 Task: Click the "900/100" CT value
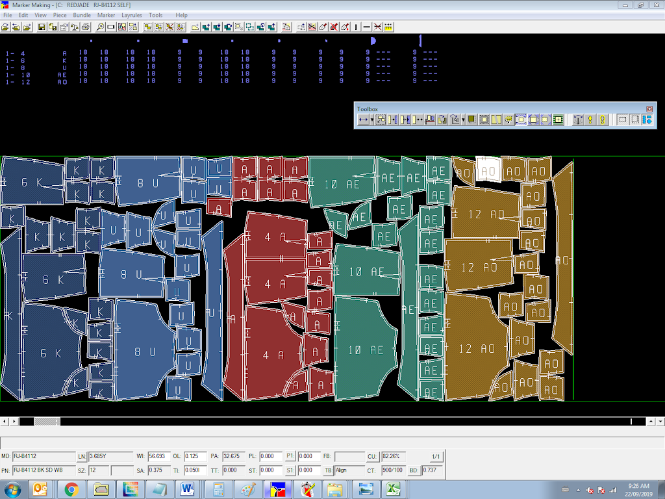click(392, 470)
